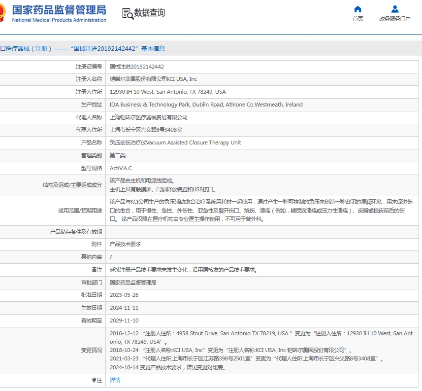Screen dimensions: 422x391
Task: Click the 数据查询 search document icon
Action: coord(128,13)
